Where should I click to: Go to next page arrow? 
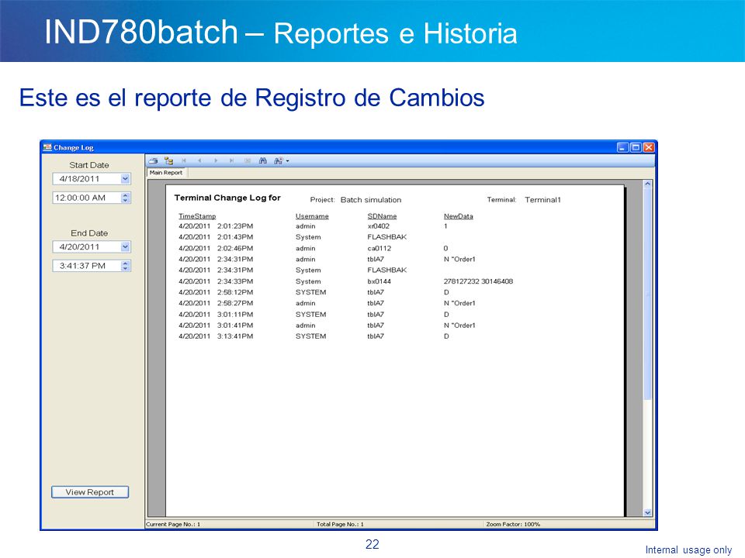tap(216, 161)
